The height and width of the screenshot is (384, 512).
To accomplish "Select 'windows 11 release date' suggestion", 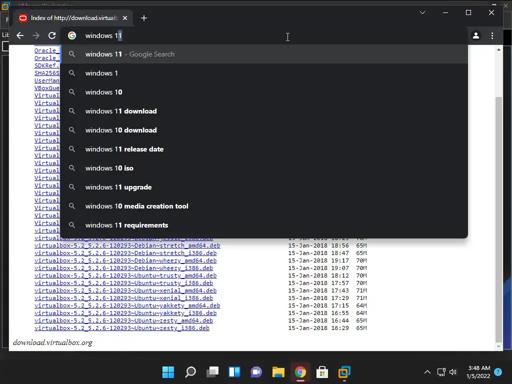I will [264, 149].
